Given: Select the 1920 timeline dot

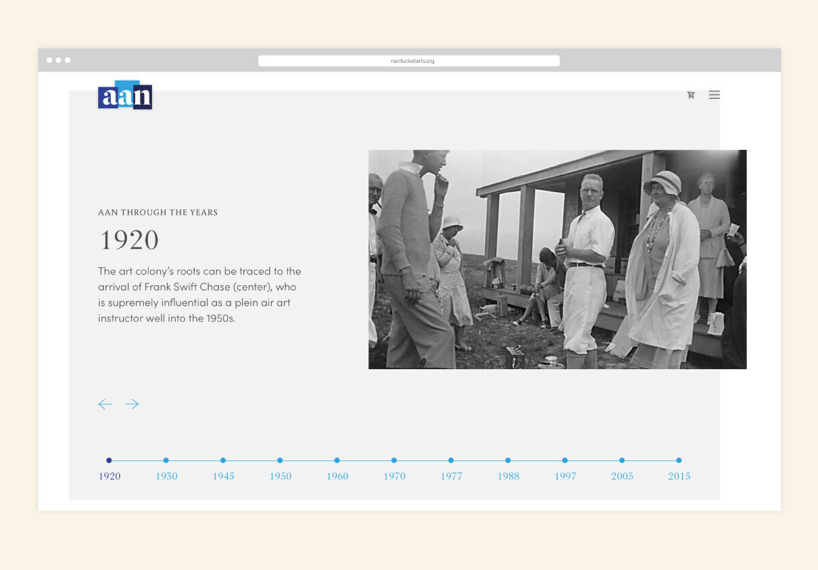Looking at the screenshot, I should pyautogui.click(x=109, y=460).
